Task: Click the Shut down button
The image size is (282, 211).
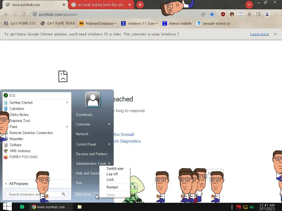Action: pos(83,194)
